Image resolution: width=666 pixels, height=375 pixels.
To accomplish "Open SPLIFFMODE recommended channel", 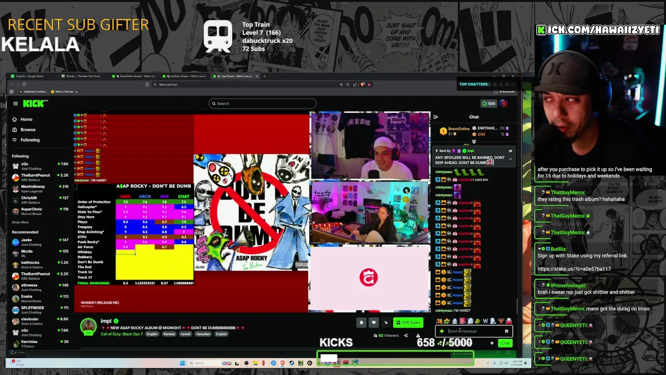I will [x=41, y=309].
